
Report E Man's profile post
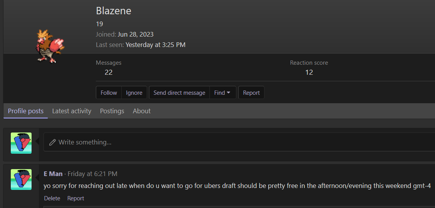[75, 198]
